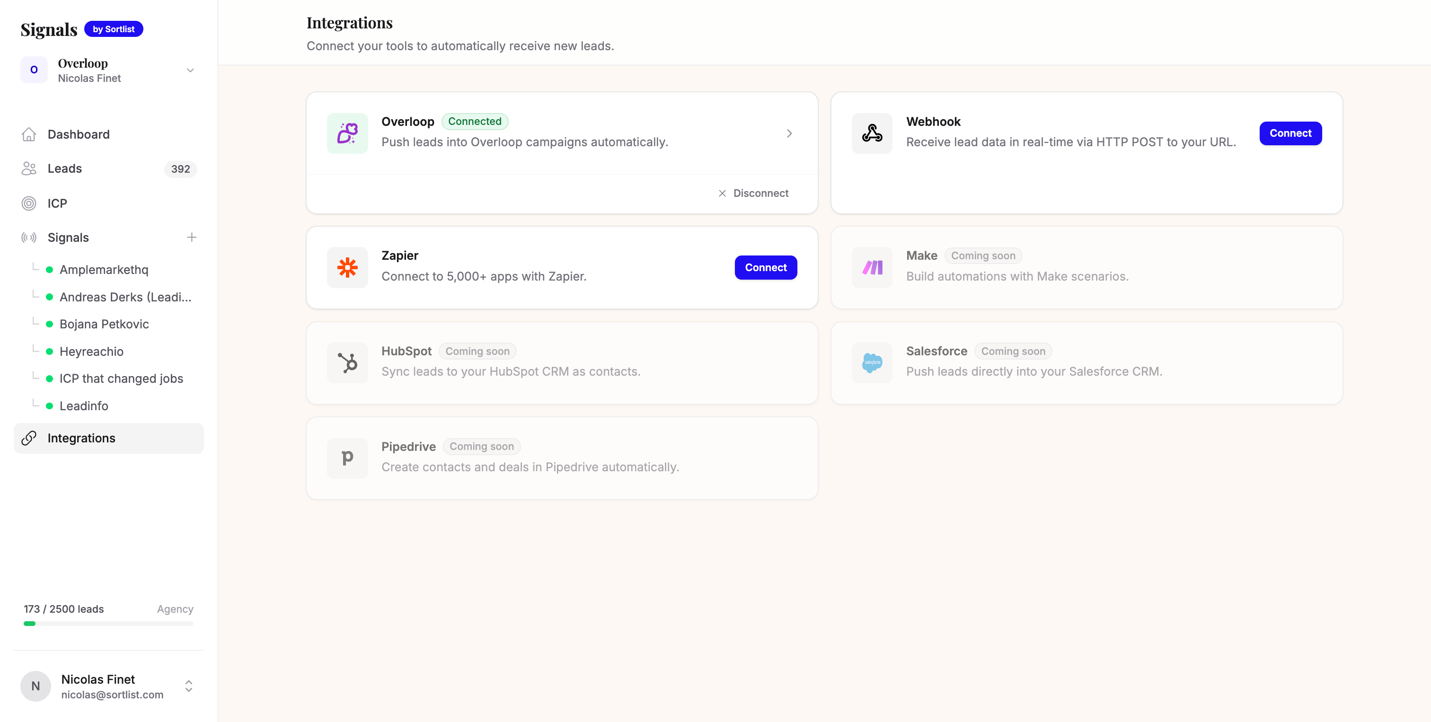The height and width of the screenshot is (722, 1431).
Task: Click the 392 leads count badge
Action: coord(181,169)
